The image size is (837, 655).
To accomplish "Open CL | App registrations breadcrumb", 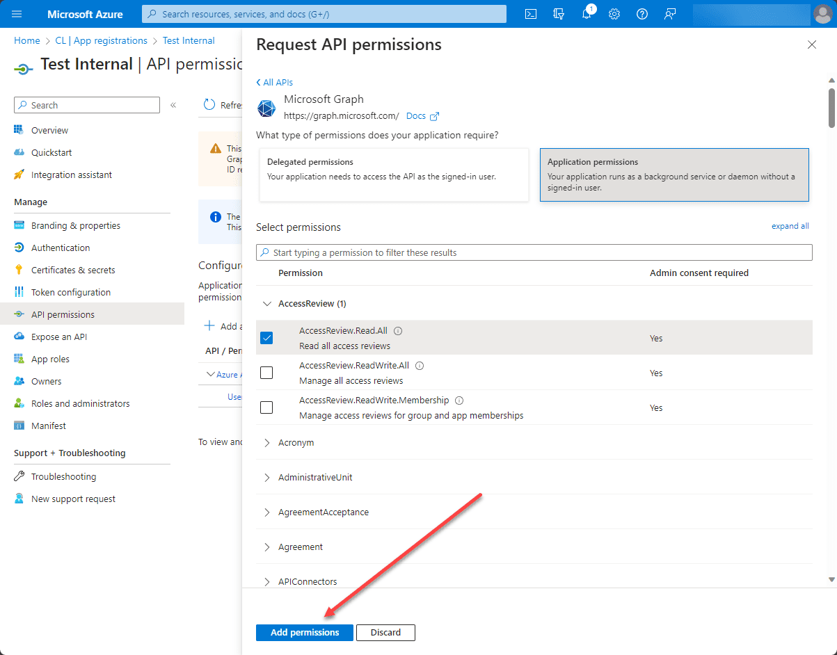I will click(x=101, y=40).
